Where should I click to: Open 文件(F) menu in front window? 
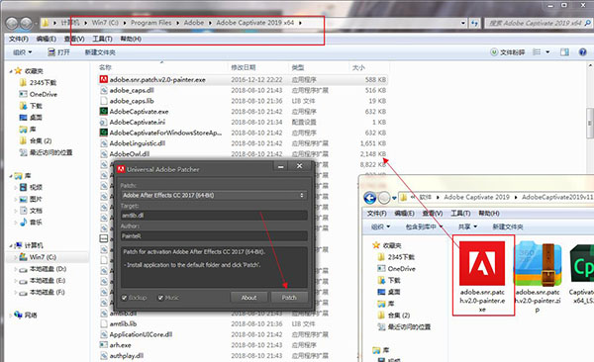376,214
